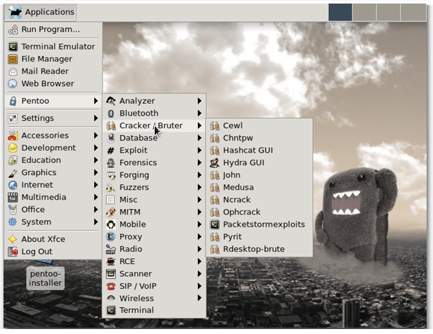The width and height of the screenshot is (433, 334).
Task: Click the Packetstormexploits terminal icon
Action: tap(214, 225)
